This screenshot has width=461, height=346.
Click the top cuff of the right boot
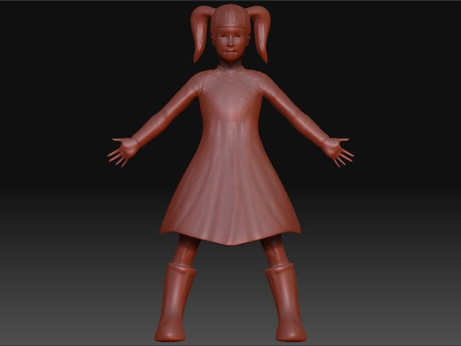pos(278,269)
